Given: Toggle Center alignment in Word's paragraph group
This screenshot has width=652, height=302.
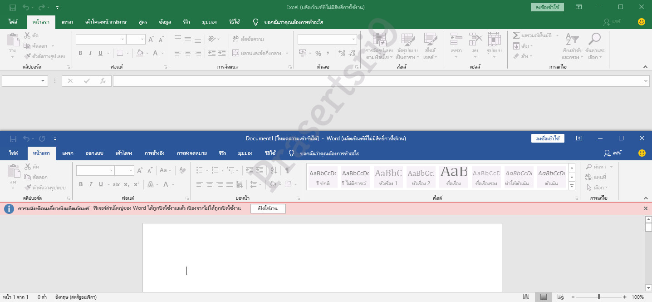Looking at the screenshot, I should [x=209, y=184].
